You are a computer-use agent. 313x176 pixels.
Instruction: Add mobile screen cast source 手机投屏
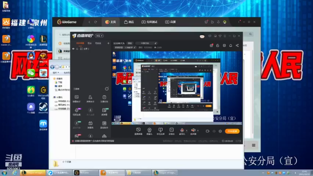(x=160, y=131)
